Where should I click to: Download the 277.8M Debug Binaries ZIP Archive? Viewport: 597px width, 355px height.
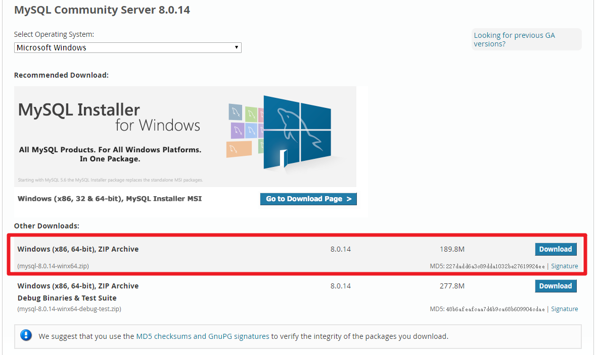(556, 286)
